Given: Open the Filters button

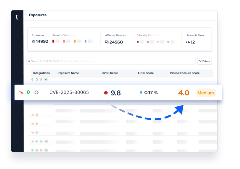Looking at the screenshot, I should point(205,61).
